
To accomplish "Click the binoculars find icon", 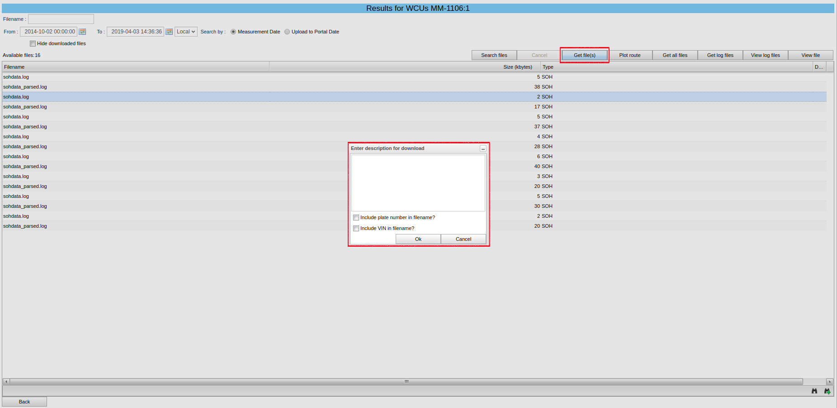I will pyautogui.click(x=814, y=391).
